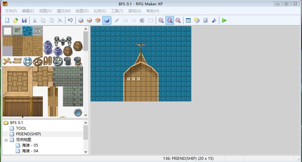Select the Flood Fill tool
This screenshot has height=162, width=302.
tap(142, 20)
